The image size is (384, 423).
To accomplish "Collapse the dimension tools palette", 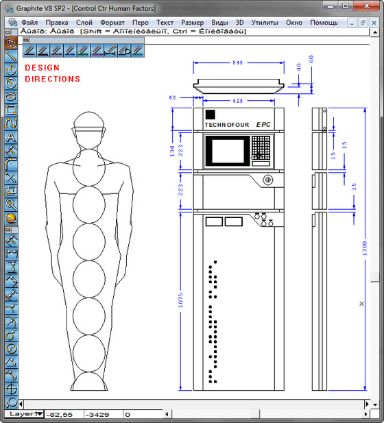I will pyautogui.click(x=8, y=230).
